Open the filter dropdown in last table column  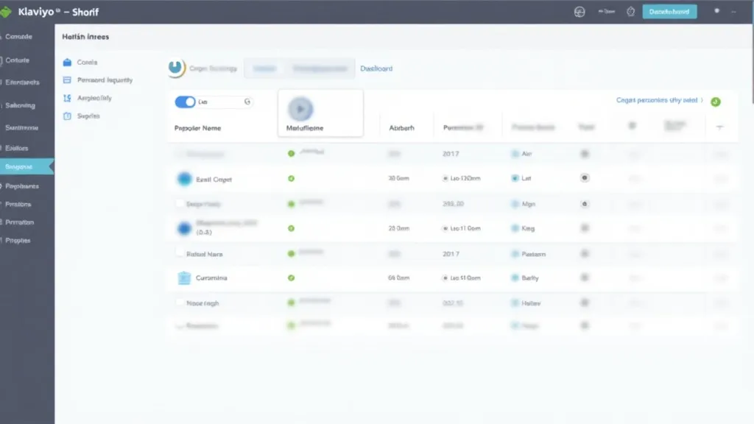point(720,127)
